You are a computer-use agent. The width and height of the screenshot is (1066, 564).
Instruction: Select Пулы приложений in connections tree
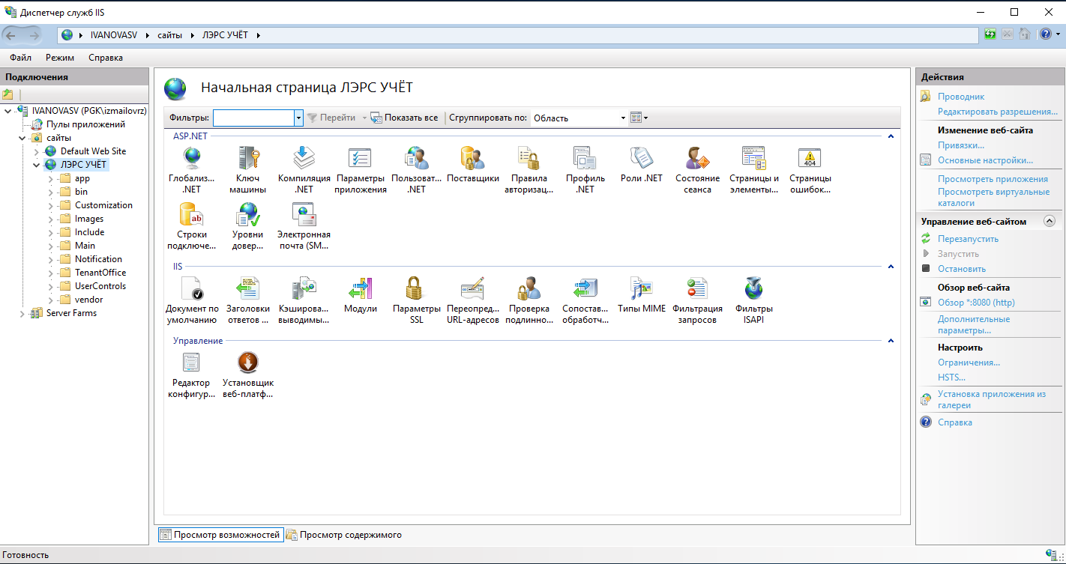(85, 124)
